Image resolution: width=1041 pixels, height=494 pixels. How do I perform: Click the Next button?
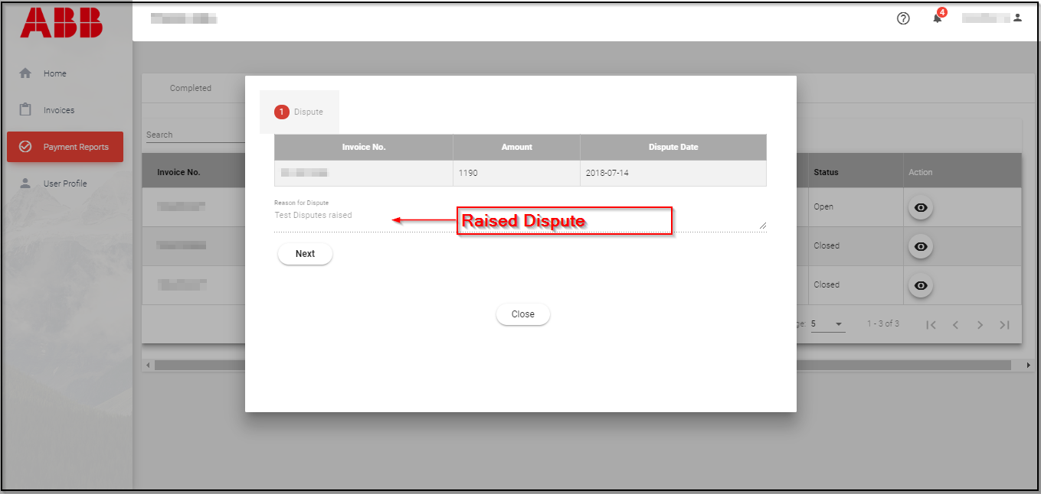305,254
